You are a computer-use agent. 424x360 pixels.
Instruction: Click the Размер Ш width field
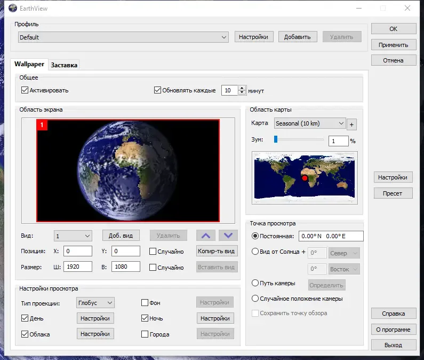tap(78, 267)
